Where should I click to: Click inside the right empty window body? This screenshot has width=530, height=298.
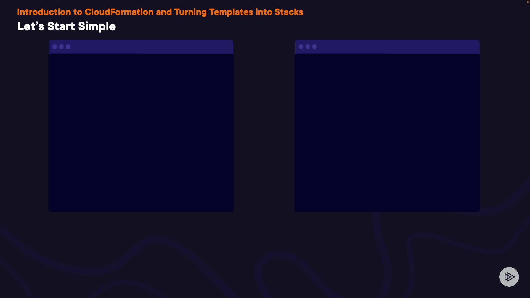(387, 132)
